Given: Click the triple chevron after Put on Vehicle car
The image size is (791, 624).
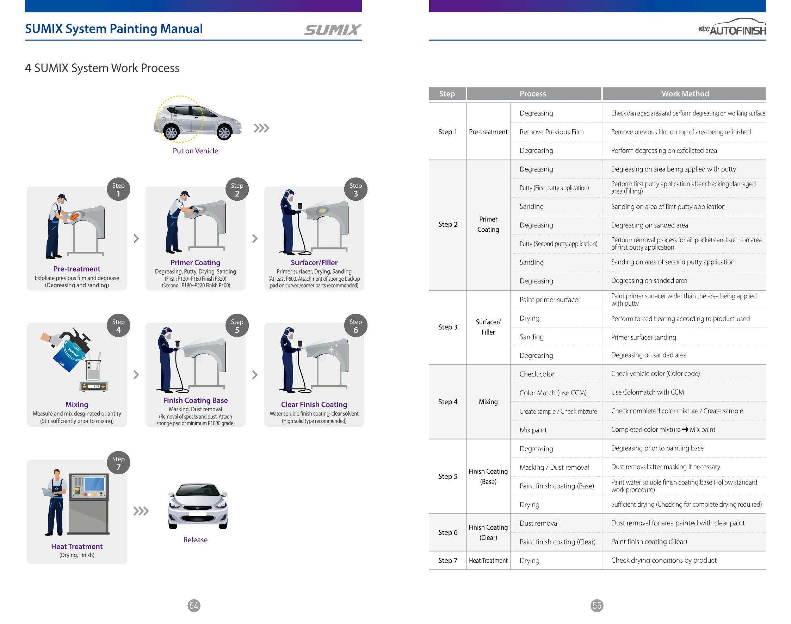Looking at the screenshot, I should [x=261, y=128].
